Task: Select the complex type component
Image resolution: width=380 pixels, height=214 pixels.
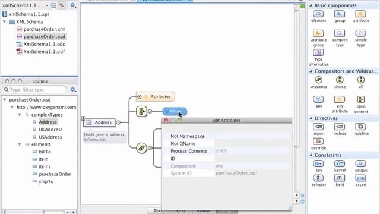Action: pyautogui.click(x=340, y=33)
